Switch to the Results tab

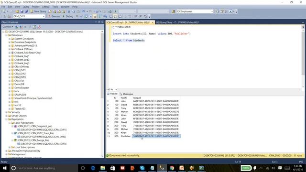point(112,94)
